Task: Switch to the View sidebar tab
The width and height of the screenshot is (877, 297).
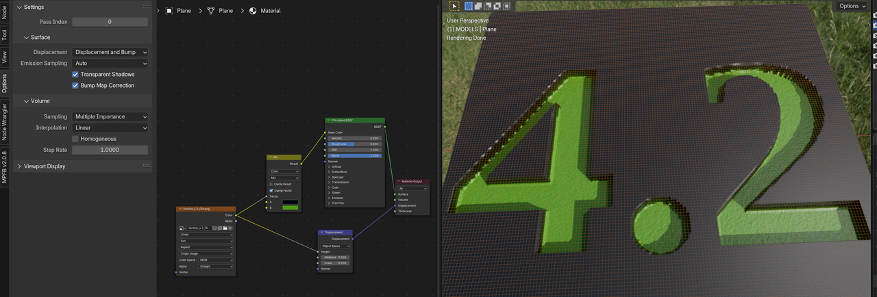Action: click(4, 57)
